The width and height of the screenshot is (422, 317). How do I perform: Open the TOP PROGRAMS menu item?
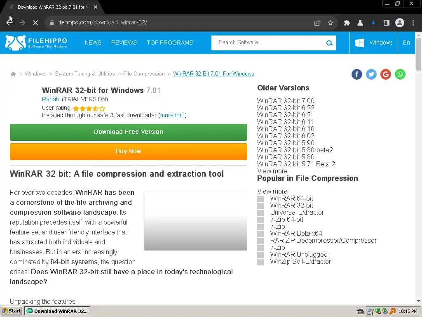[x=169, y=43]
